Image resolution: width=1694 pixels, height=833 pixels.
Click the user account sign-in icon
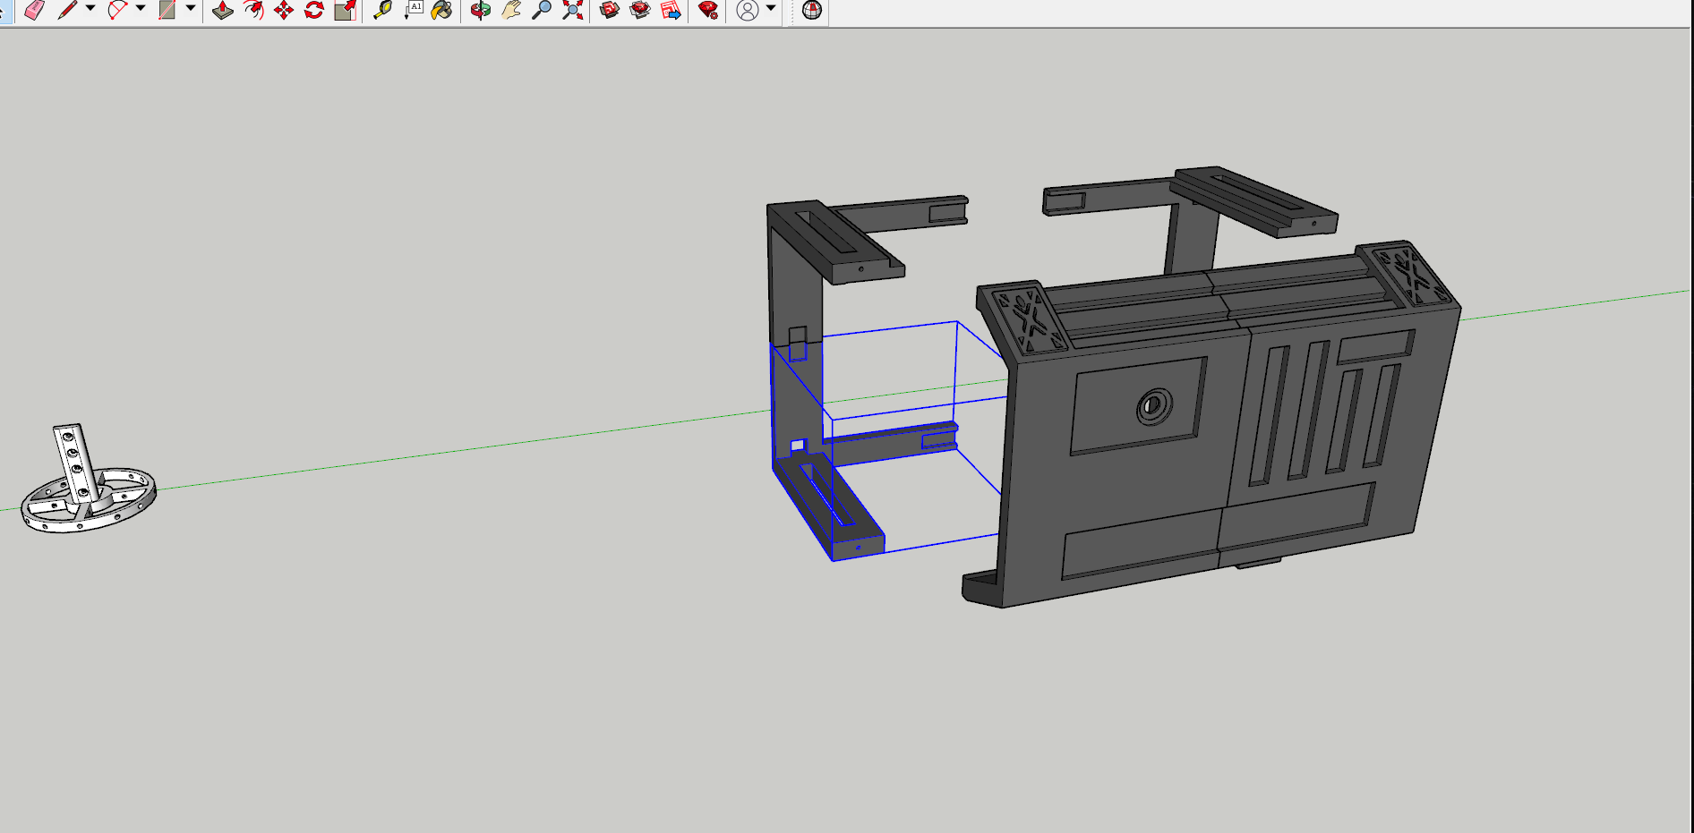pyautogui.click(x=748, y=10)
